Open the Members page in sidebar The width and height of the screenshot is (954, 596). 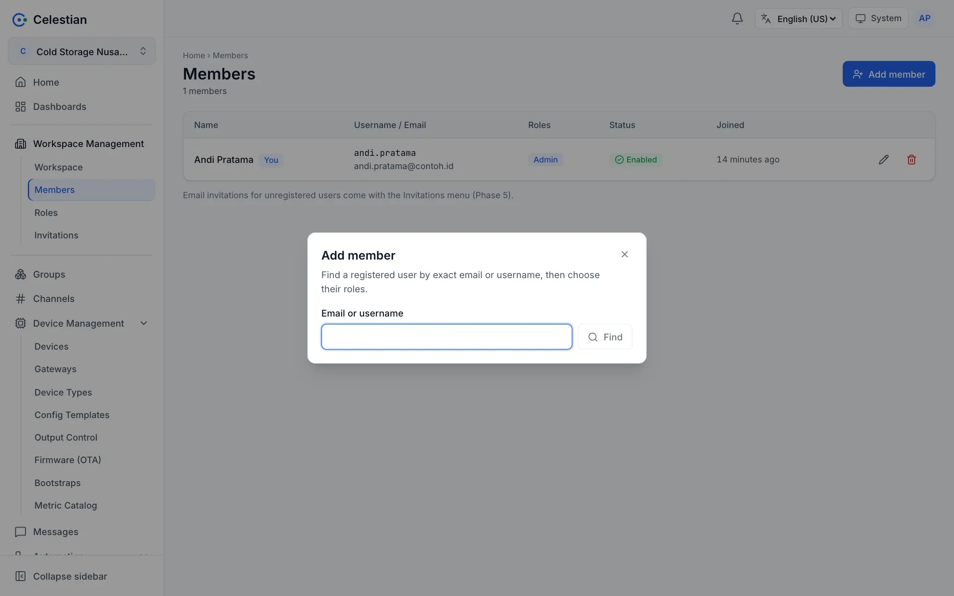(x=91, y=190)
